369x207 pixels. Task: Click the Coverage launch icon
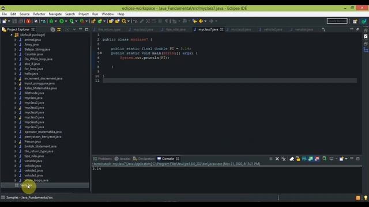pos(71,21)
